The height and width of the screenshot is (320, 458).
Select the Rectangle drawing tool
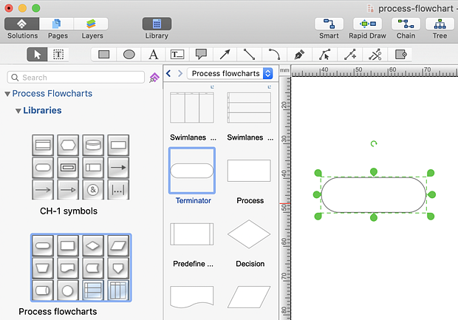click(x=104, y=54)
